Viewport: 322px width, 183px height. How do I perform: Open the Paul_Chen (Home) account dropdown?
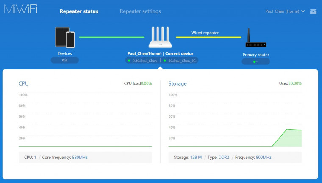pos(285,11)
